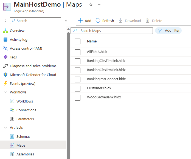Click the up-down sort arrows beside sidebar search
Image resolution: width=191 pixels, height=159 pixels.
click(5, 21)
